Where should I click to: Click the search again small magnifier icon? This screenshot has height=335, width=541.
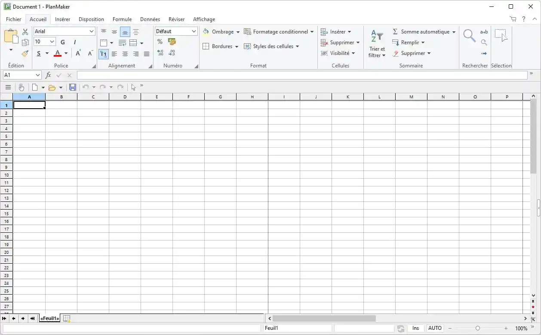pos(484,43)
